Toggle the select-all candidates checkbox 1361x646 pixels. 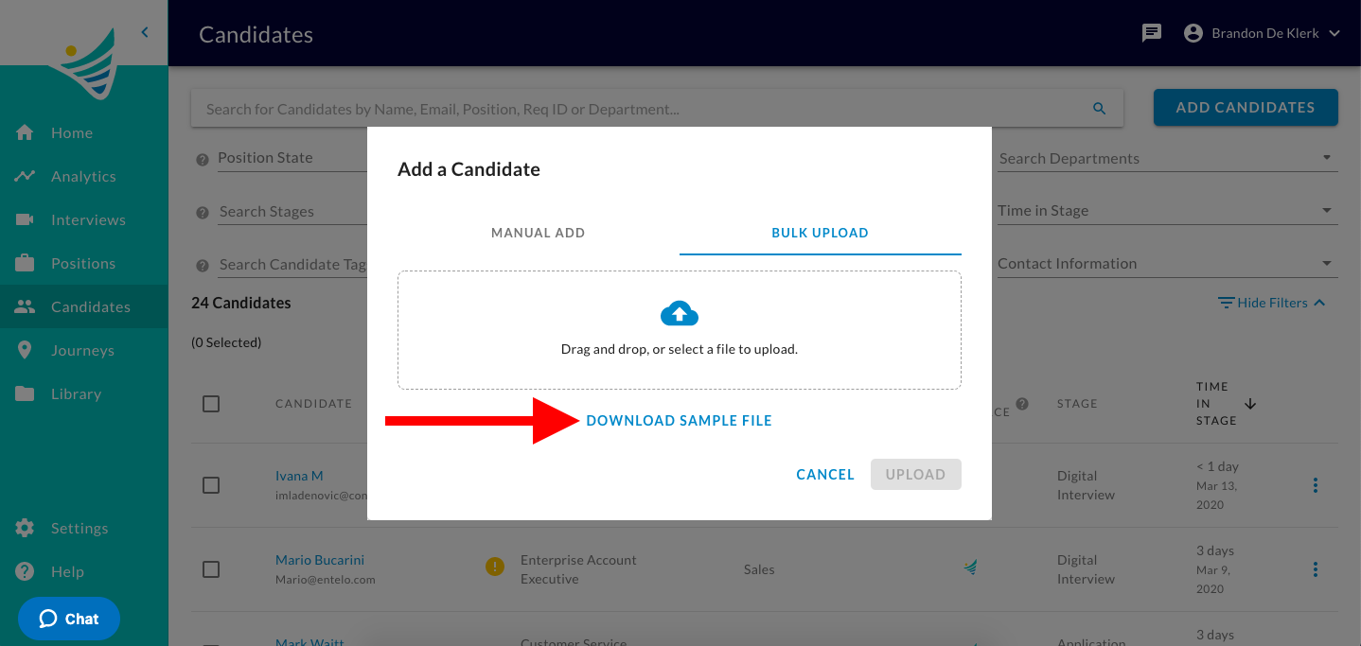click(x=211, y=404)
